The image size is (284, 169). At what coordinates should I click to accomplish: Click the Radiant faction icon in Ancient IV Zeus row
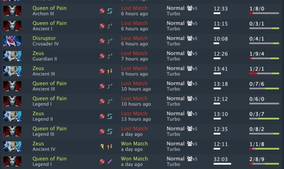point(102,146)
